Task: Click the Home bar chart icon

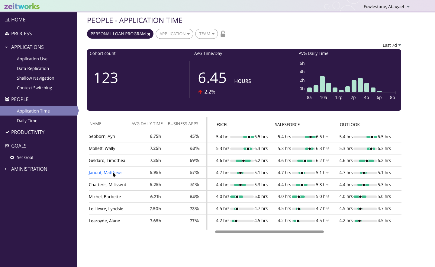Action: (7, 20)
